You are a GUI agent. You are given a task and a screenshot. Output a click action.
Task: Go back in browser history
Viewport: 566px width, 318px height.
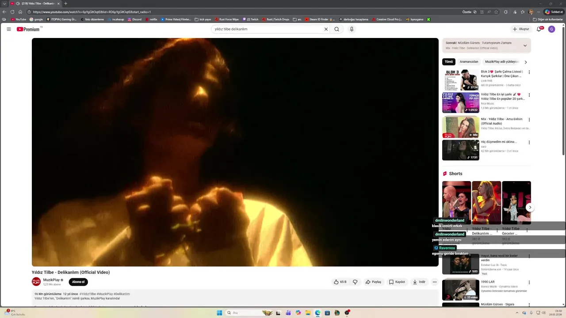[4, 12]
